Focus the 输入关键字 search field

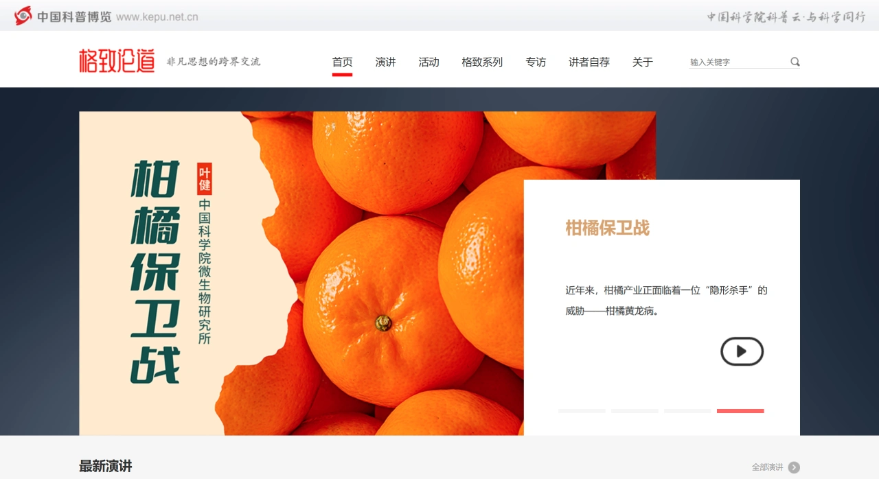point(738,62)
